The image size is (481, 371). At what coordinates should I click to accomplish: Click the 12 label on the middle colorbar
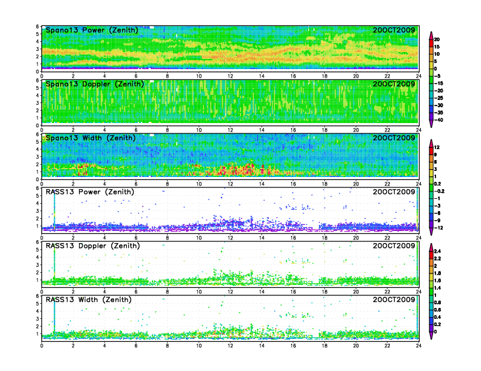437,147
